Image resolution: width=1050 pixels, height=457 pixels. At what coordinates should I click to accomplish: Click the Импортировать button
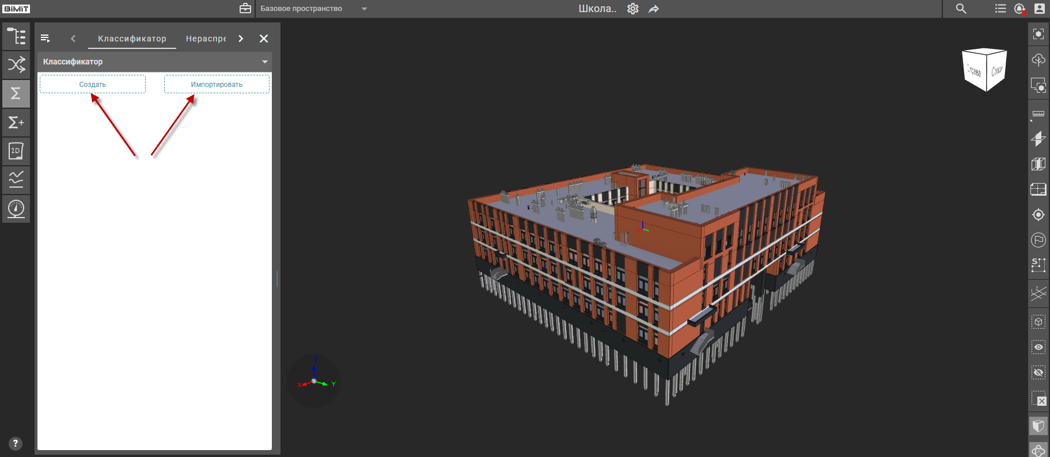click(217, 84)
